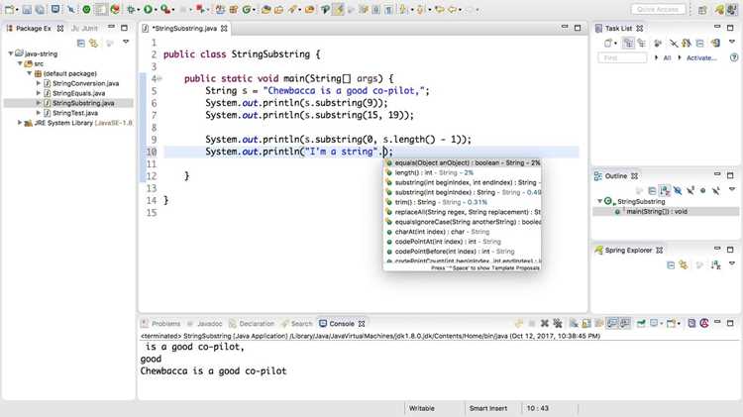
Task: Click Collapse All in Package Explorer
Action: (x=81, y=44)
